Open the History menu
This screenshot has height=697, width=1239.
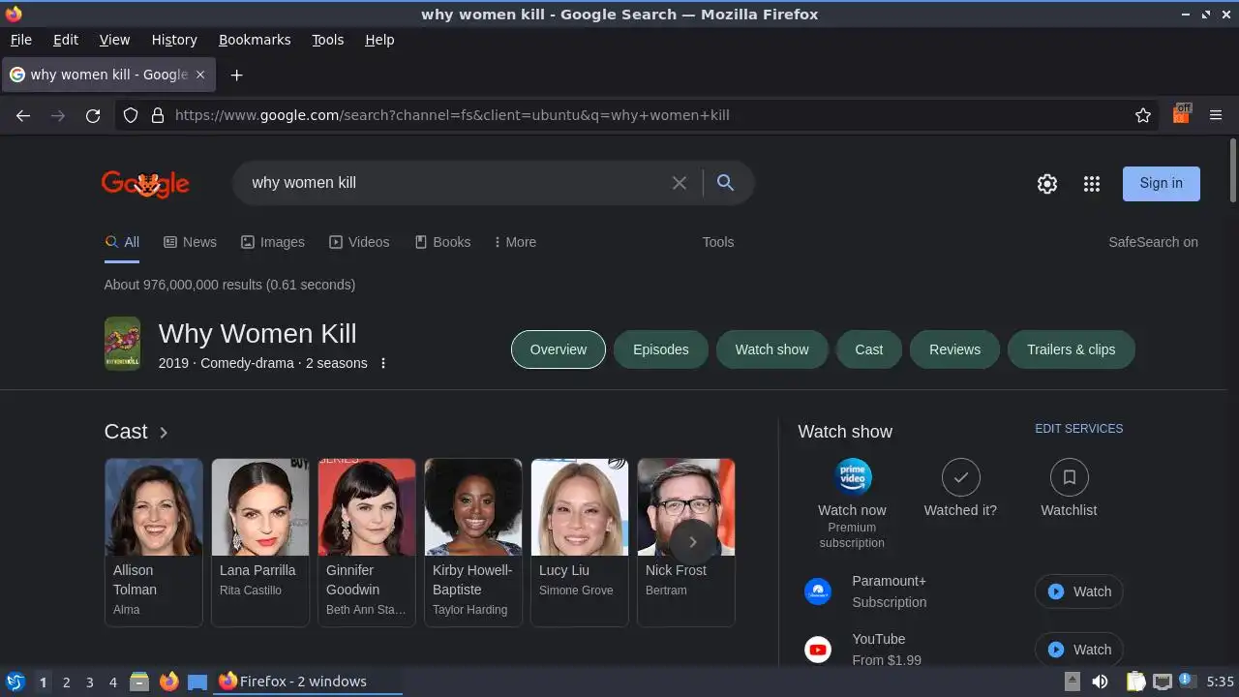tap(174, 40)
